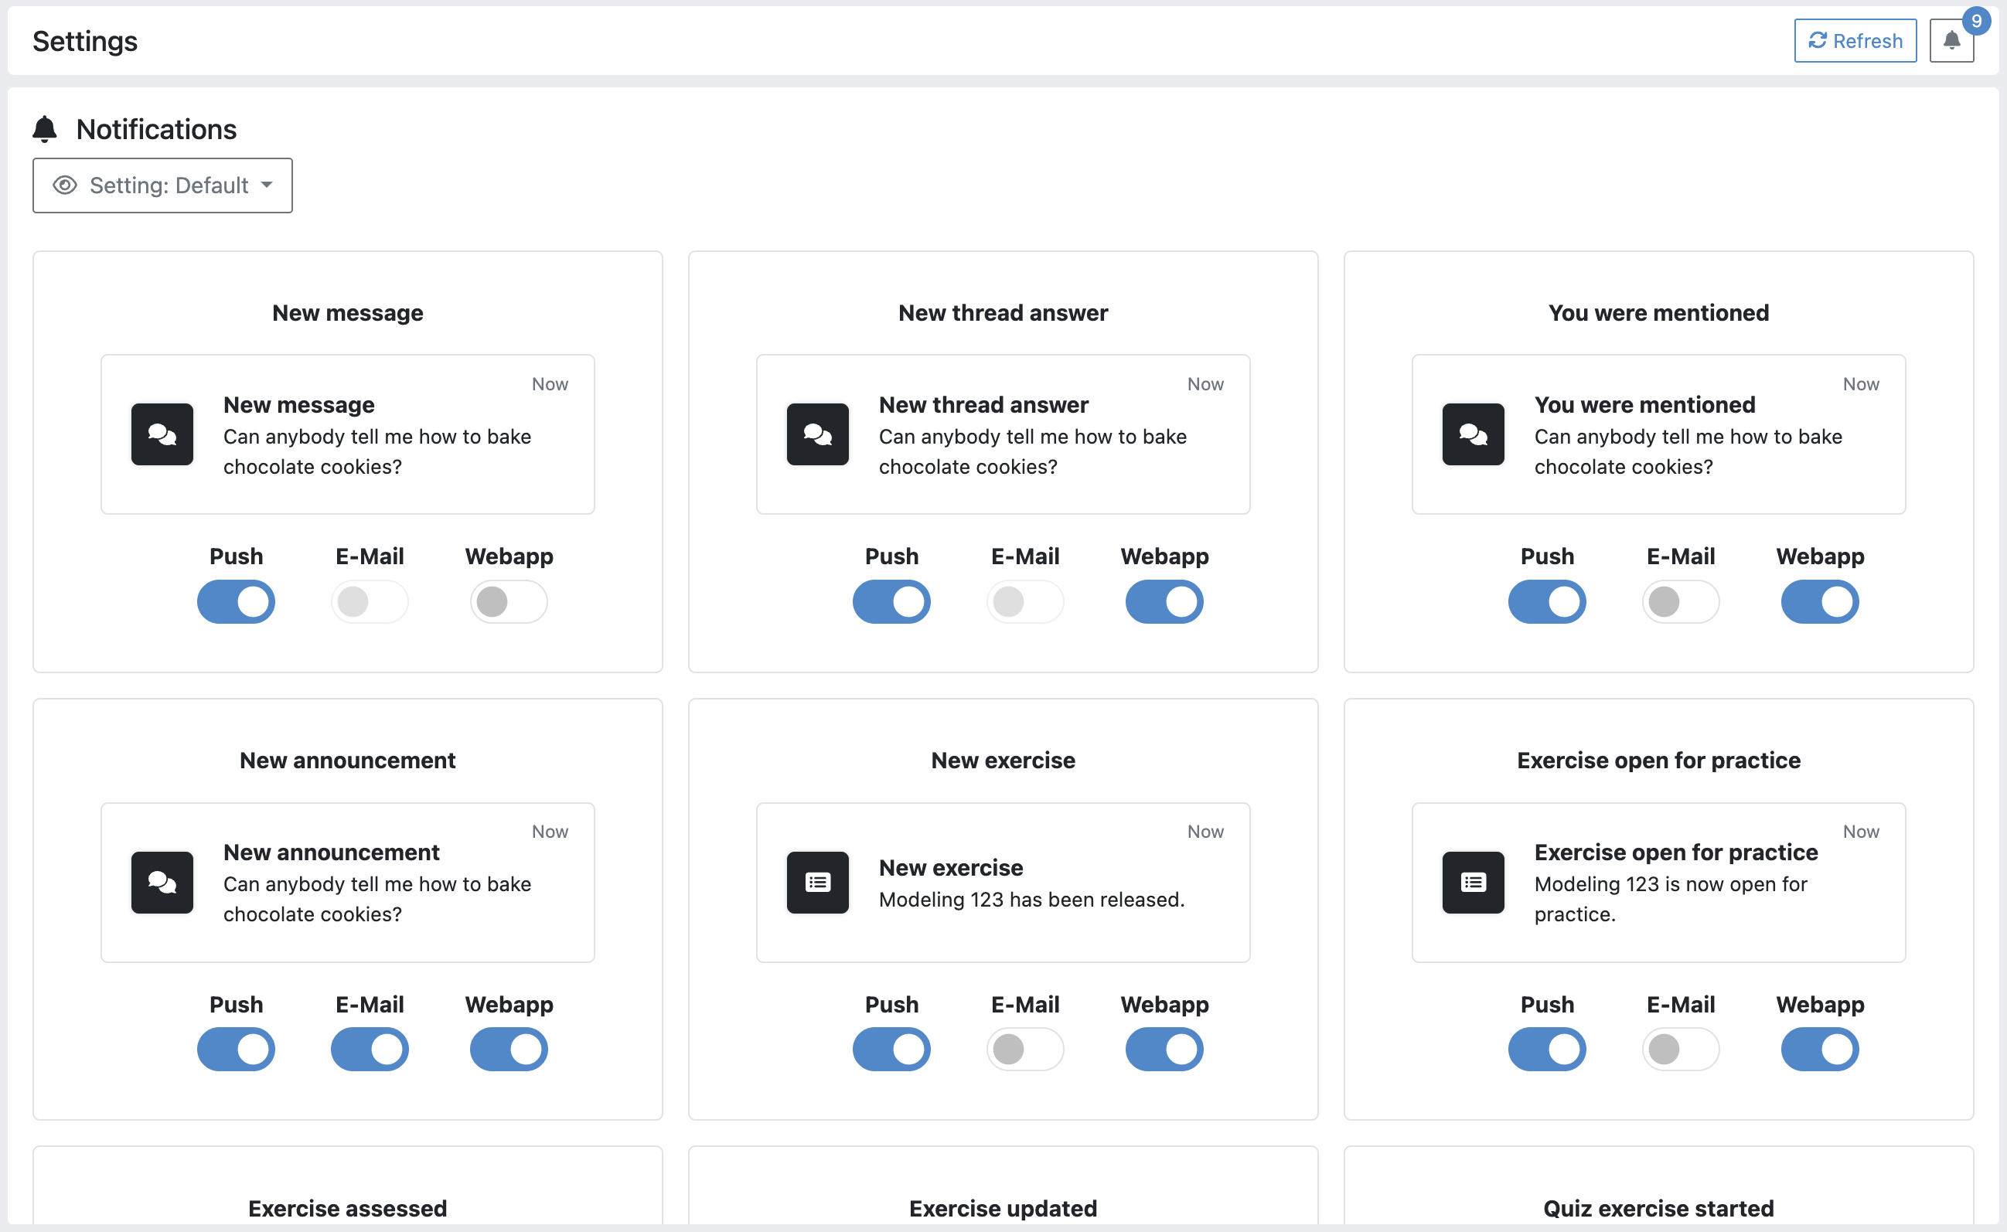Open the Setting: Default dropdown
Screen dimensions: 2007x1232
point(162,185)
